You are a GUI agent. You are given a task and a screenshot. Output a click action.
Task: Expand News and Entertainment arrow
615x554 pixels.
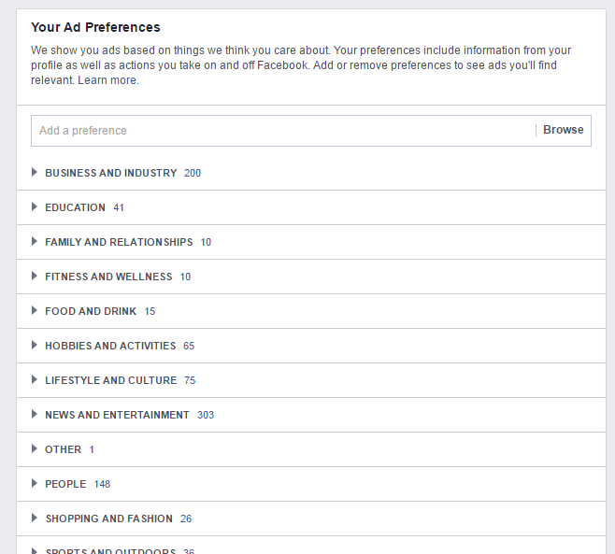click(x=35, y=414)
